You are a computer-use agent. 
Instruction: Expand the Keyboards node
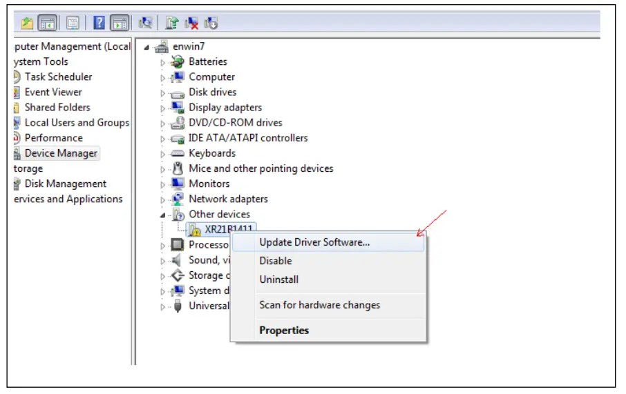coord(162,154)
